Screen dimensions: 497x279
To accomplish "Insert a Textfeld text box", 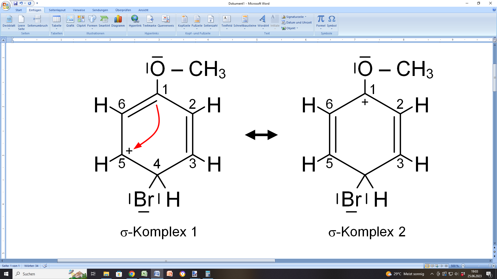I will click(x=227, y=22).
